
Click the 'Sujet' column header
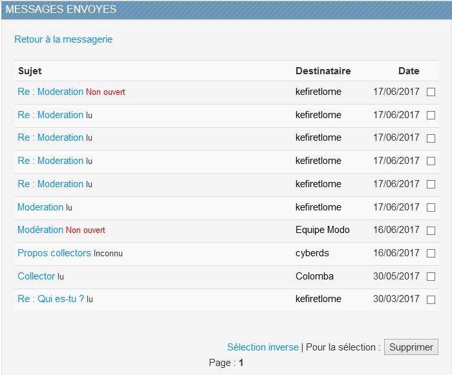[x=30, y=71]
